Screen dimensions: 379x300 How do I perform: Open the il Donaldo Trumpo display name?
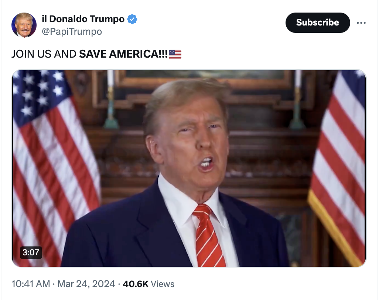coord(83,19)
